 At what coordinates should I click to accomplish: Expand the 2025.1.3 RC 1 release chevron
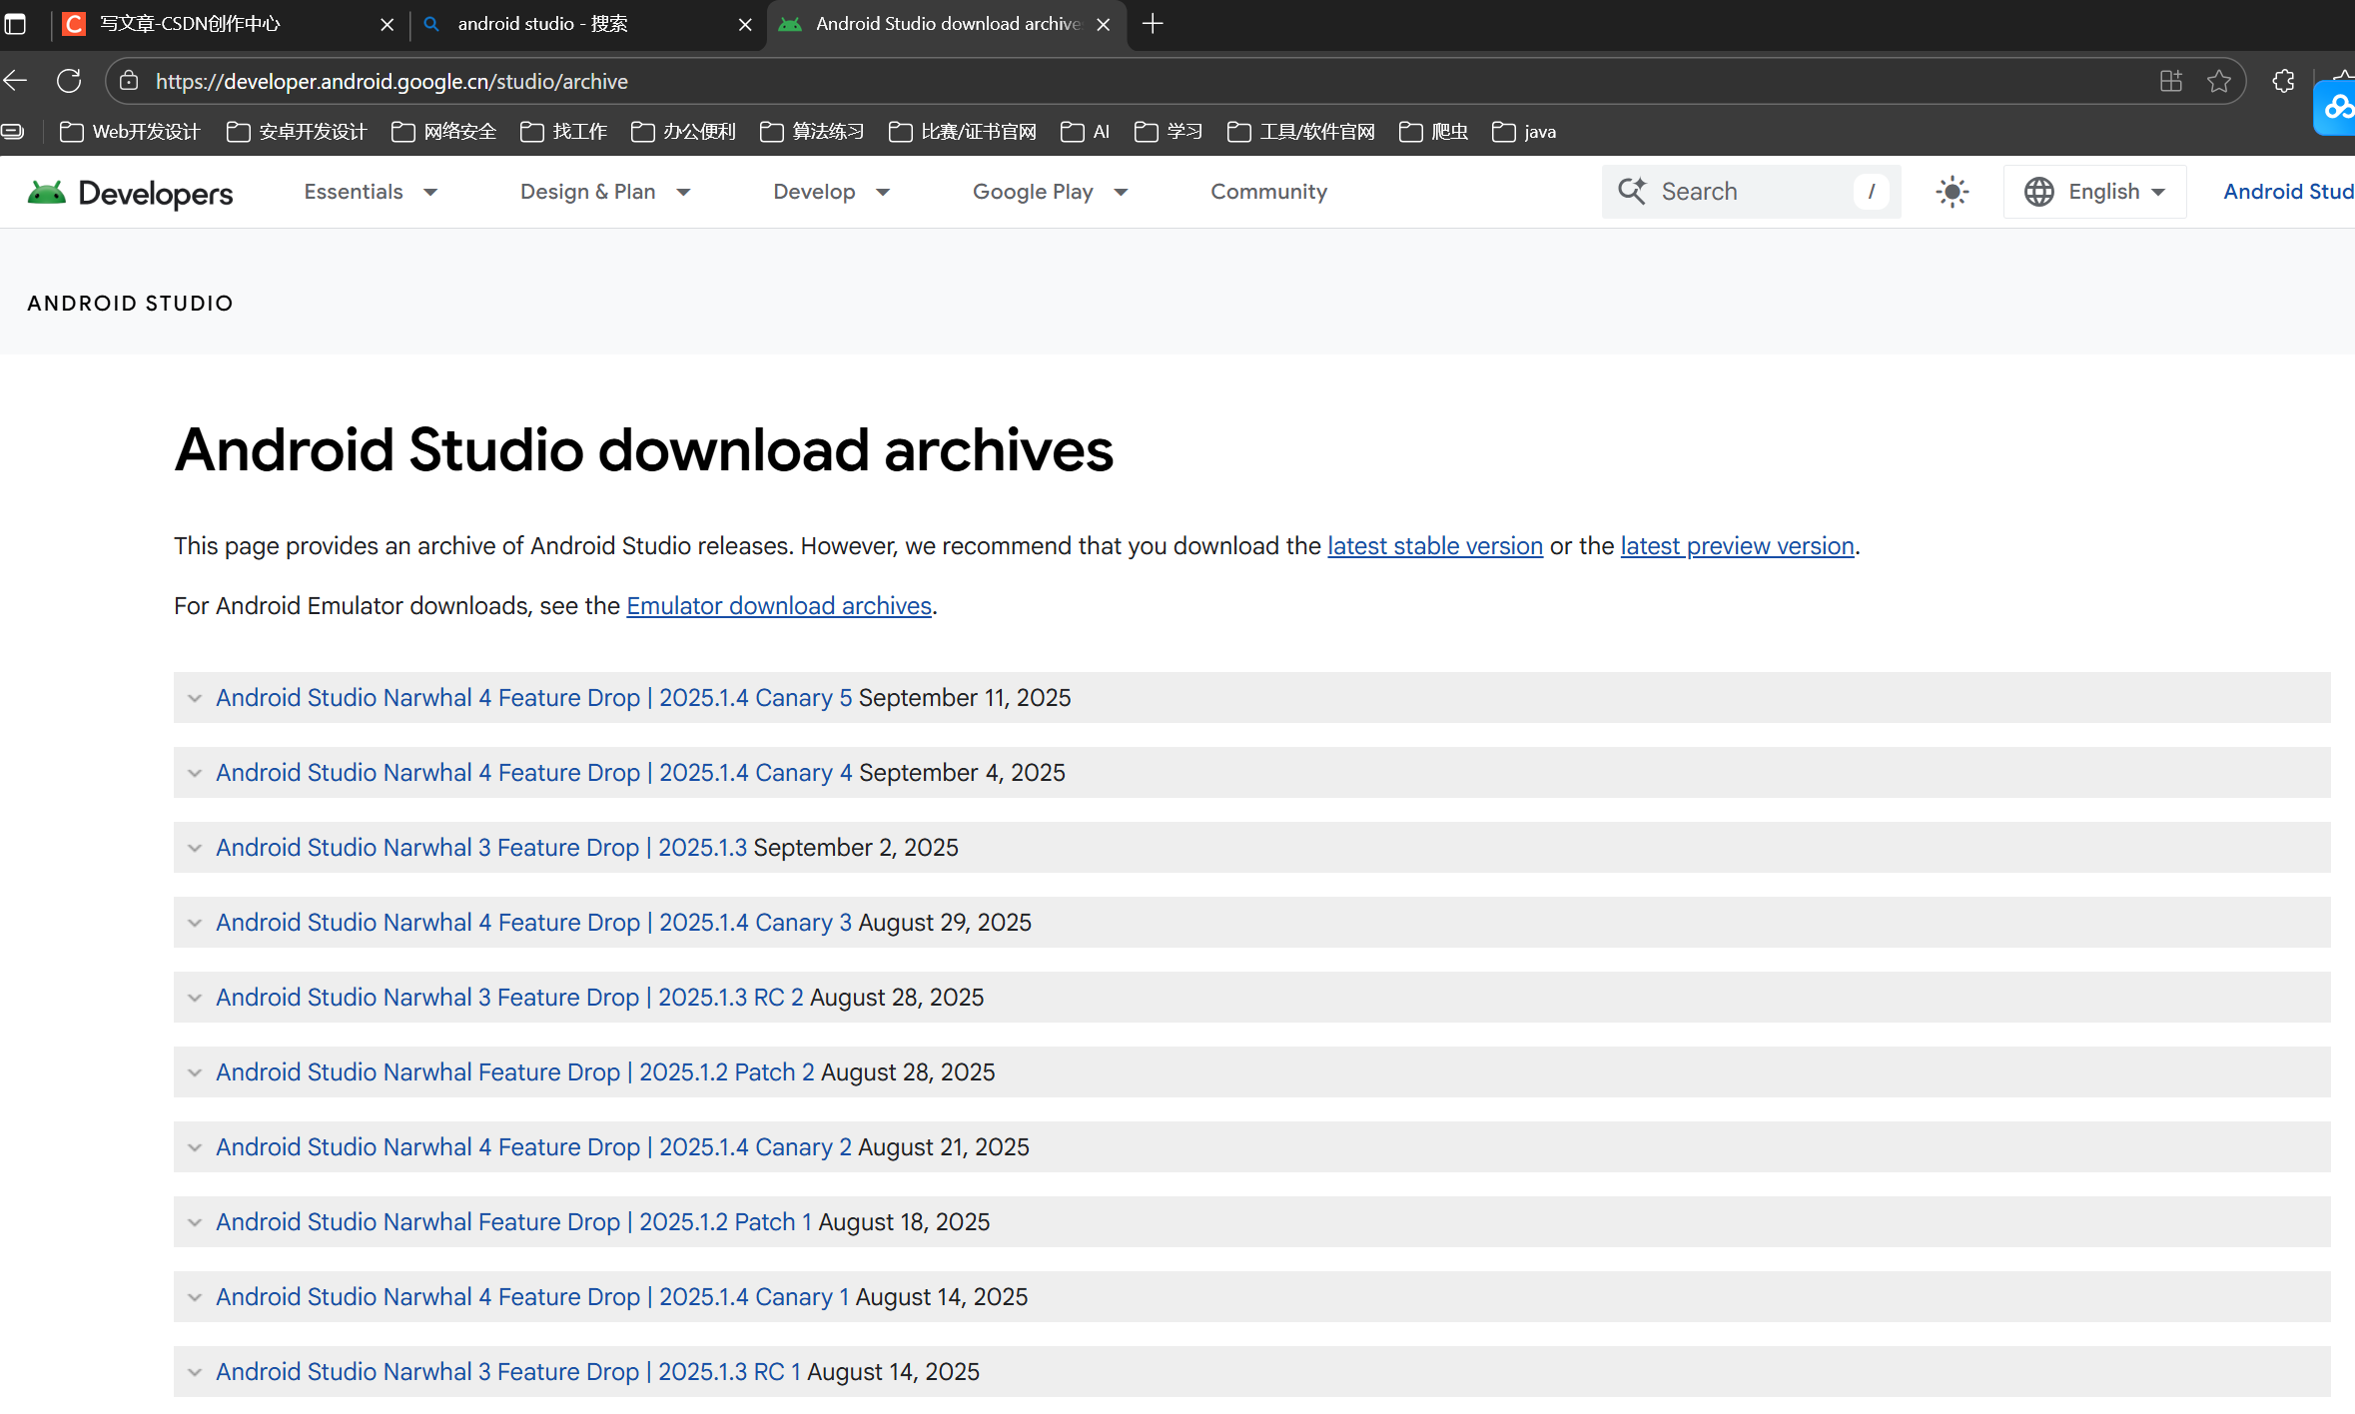click(195, 1372)
